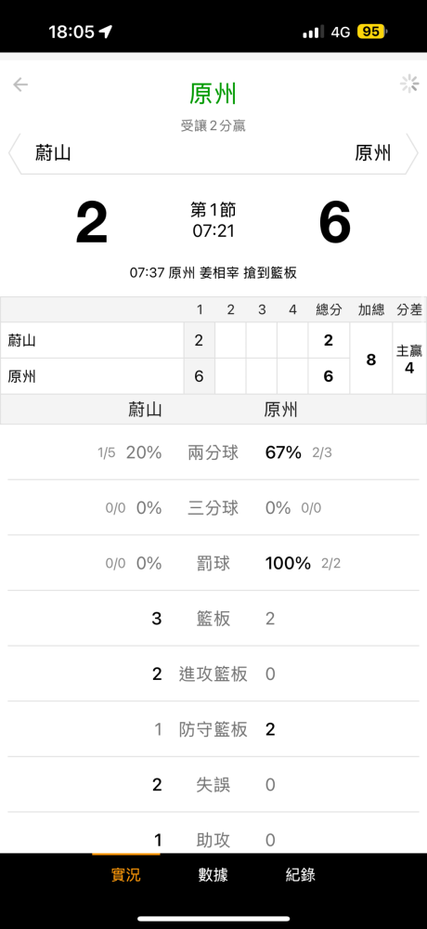427x929 pixels.
Task: Open the 紀錄 tab
Action: click(300, 874)
